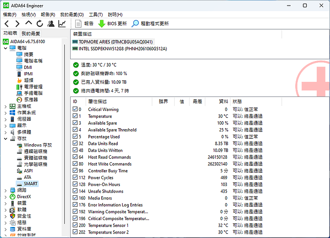Open the 邏輯磁碟機 icon item

tap(20, 152)
